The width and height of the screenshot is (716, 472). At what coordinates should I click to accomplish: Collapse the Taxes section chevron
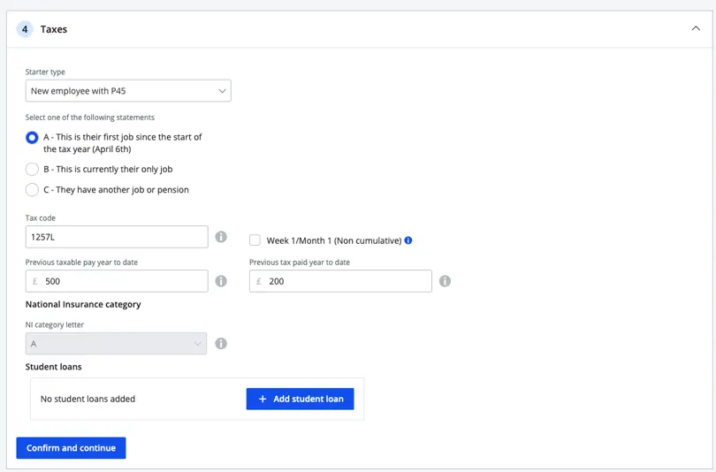(x=696, y=28)
